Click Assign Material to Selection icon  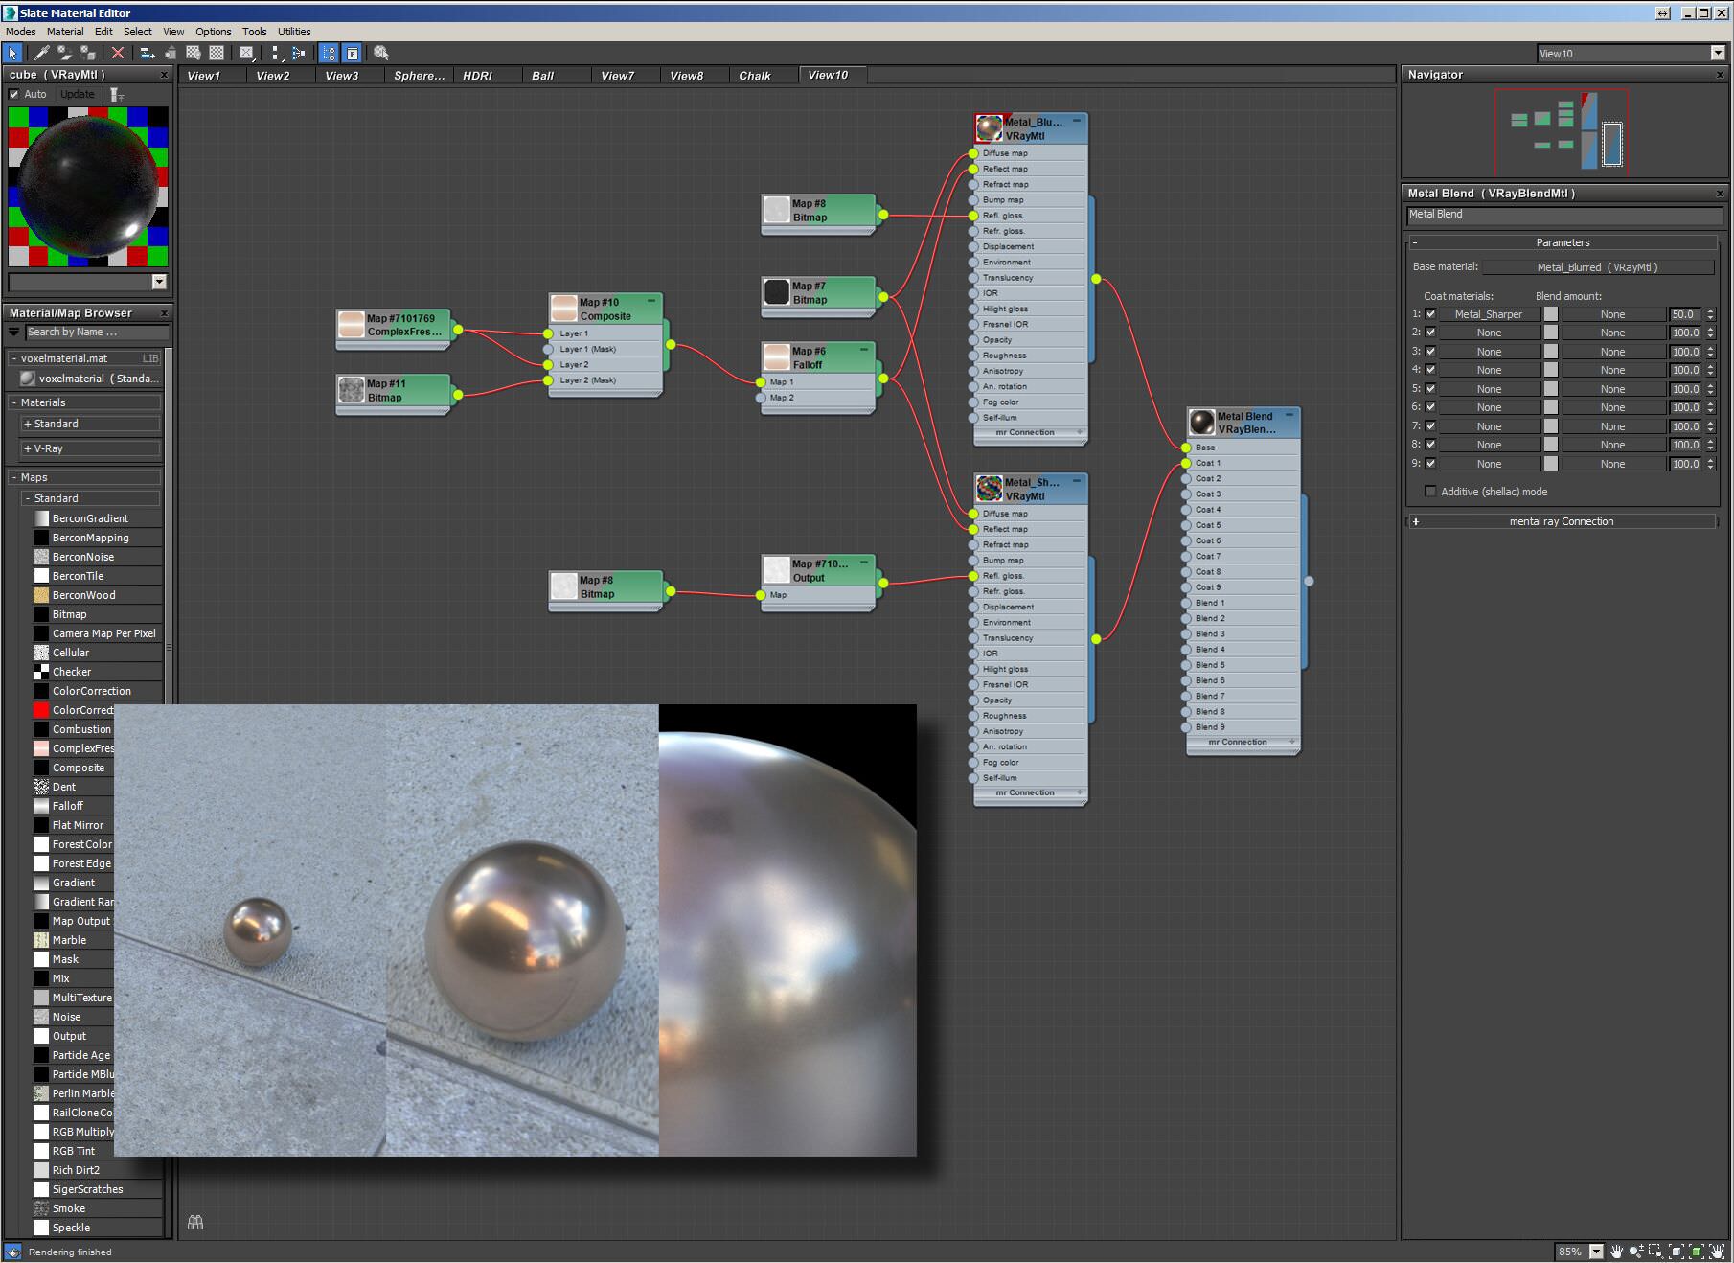coord(88,53)
